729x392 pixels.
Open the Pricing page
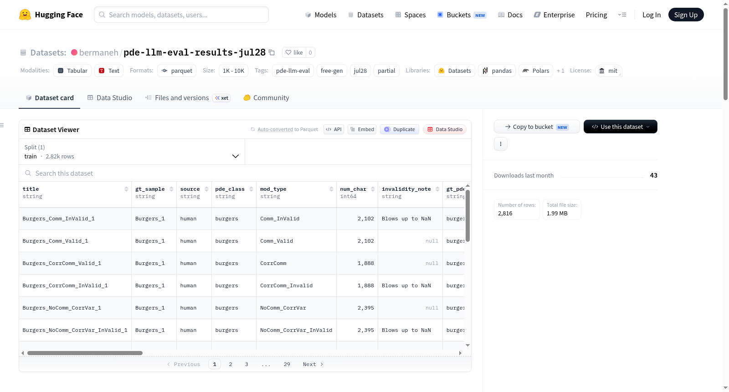pos(596,15)
